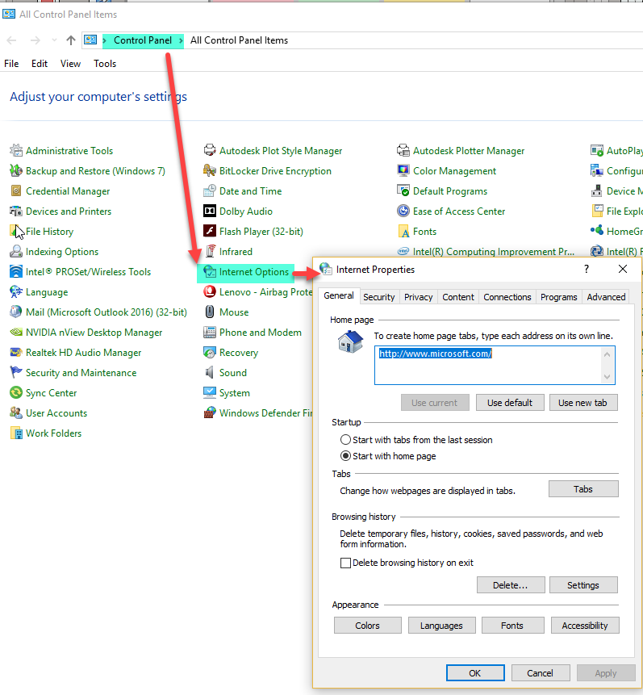
Task: Open the Edit menu
Action: pyautogui.click(x=40, y=64)
